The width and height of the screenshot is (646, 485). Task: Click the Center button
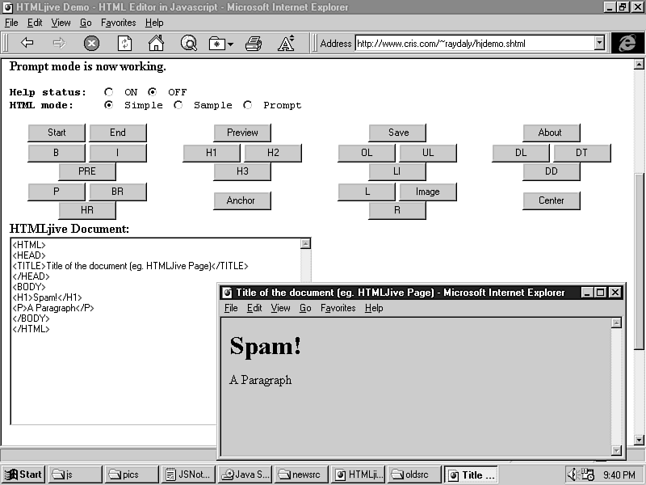[552, 200]
